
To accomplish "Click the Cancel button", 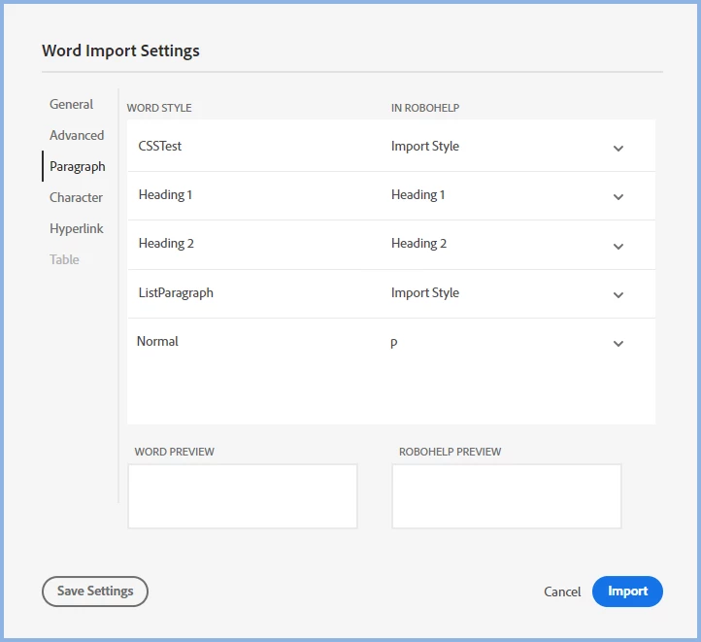I will 562,591.
